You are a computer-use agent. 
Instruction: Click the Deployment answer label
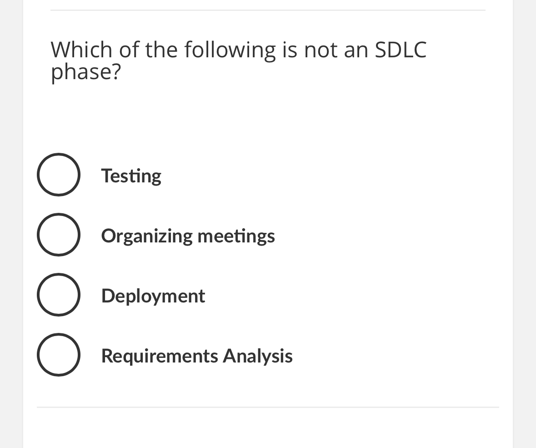(x=153, y=296)
